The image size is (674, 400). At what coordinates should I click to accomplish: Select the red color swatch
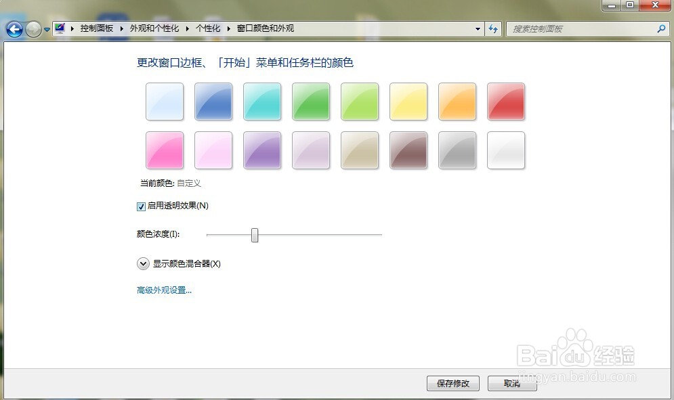[x=506, y=102]
